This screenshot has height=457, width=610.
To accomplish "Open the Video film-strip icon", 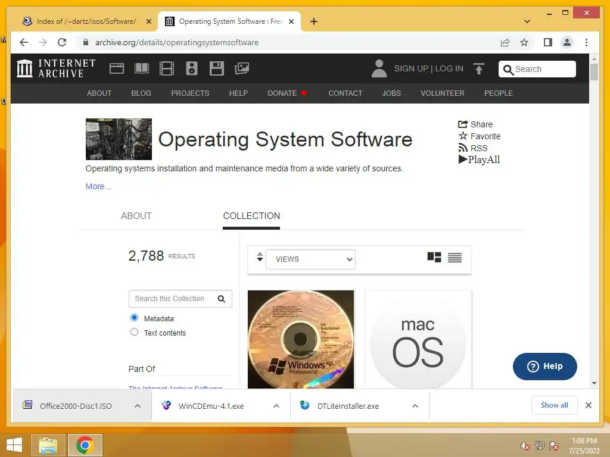I will 167,68.
